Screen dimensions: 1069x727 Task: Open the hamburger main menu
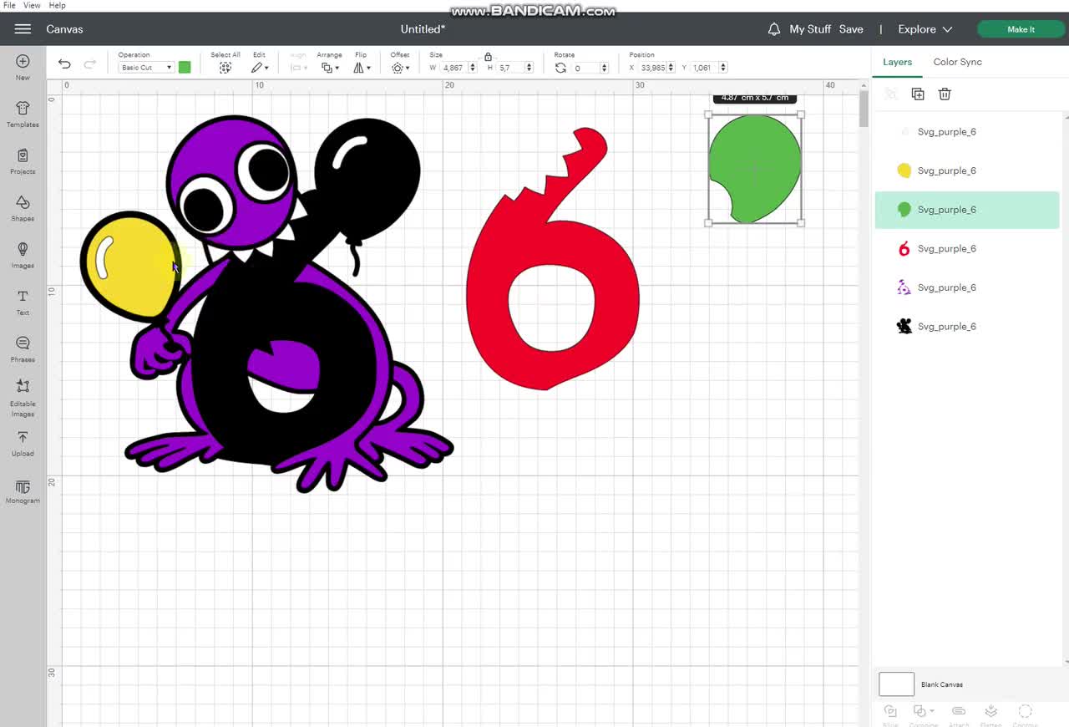pyautogui.click(x=23, y=29)
